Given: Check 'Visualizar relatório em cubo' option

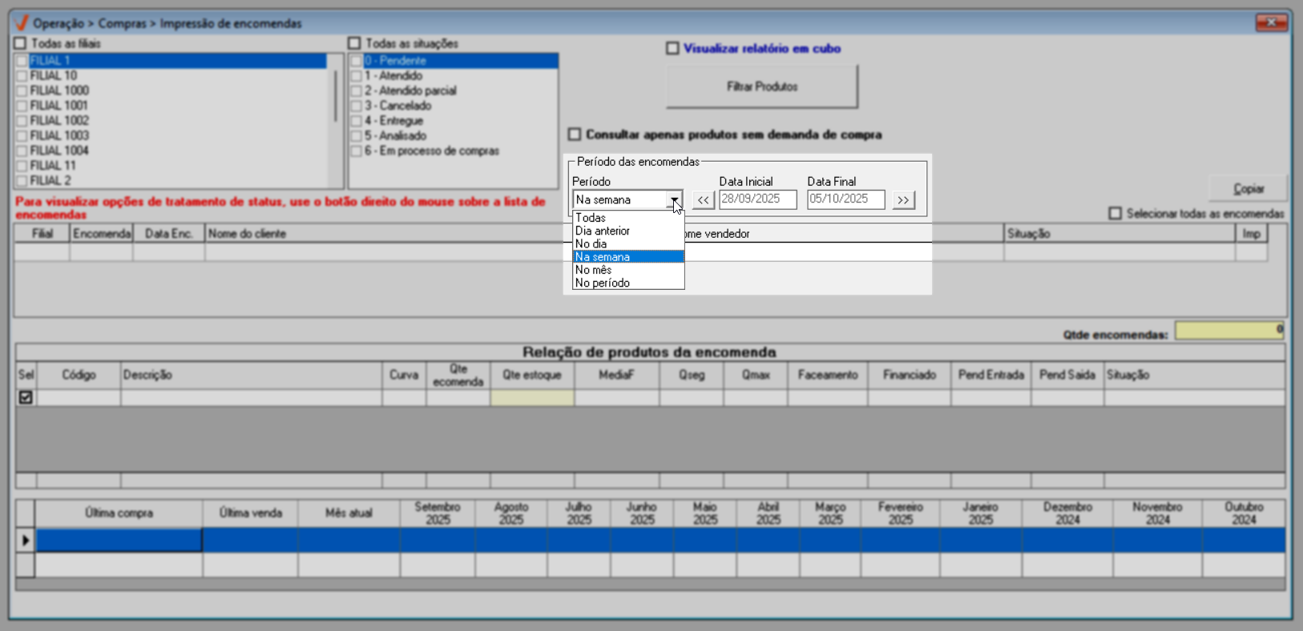Looking at the screenshot, I should coord(672,49).
